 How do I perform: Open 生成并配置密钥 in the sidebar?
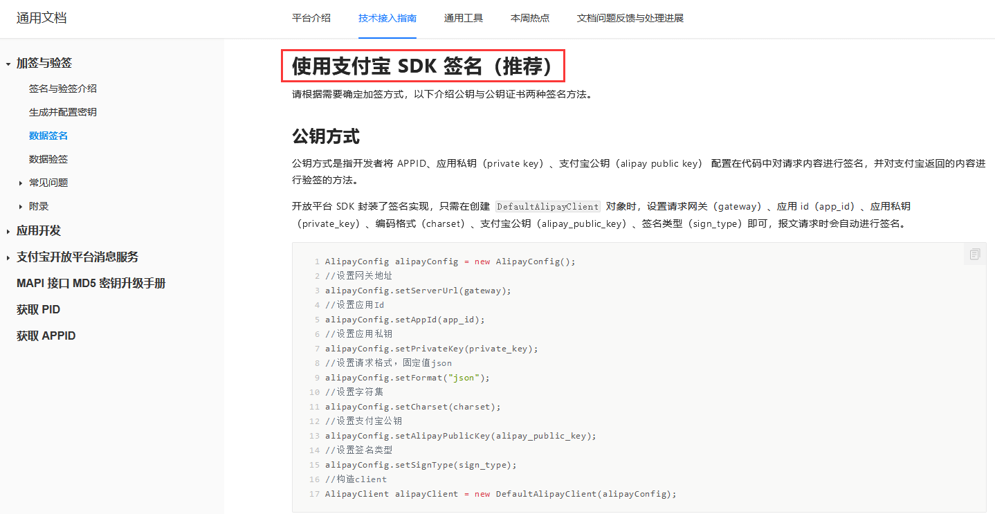[x=63, y=112]
